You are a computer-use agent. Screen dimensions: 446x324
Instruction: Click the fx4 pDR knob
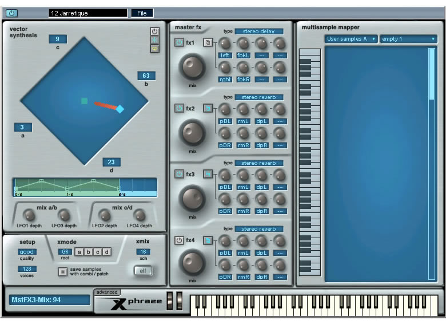coord(225,265)
